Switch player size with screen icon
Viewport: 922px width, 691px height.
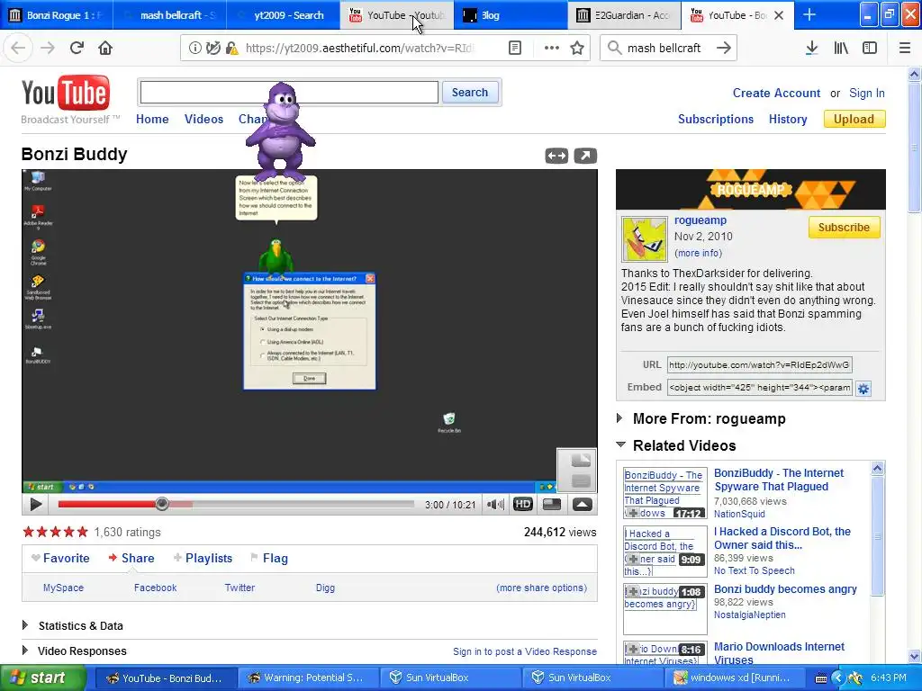coord(552,504)
